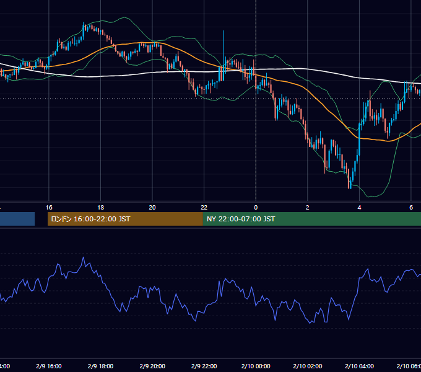Click the 2/9 22:00 date label
This screenshot has width=421, height=372.
point(204,366)
